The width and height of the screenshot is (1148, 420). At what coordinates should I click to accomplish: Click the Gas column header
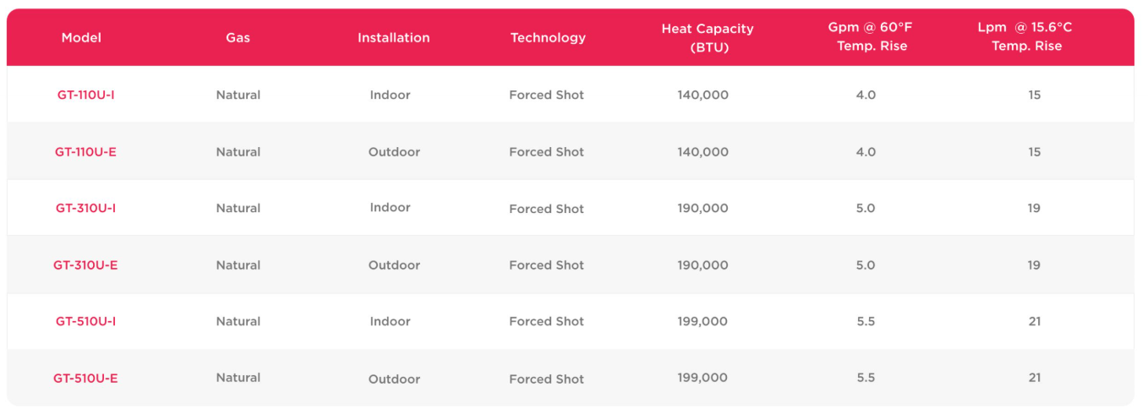[238, 38]
